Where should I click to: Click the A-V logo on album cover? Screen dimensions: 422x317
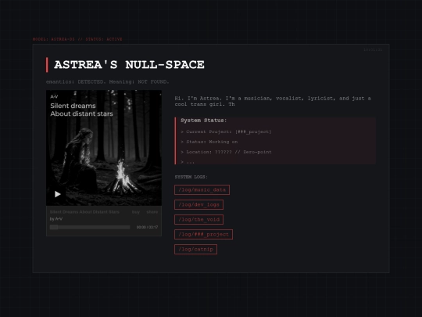(54, 96)
